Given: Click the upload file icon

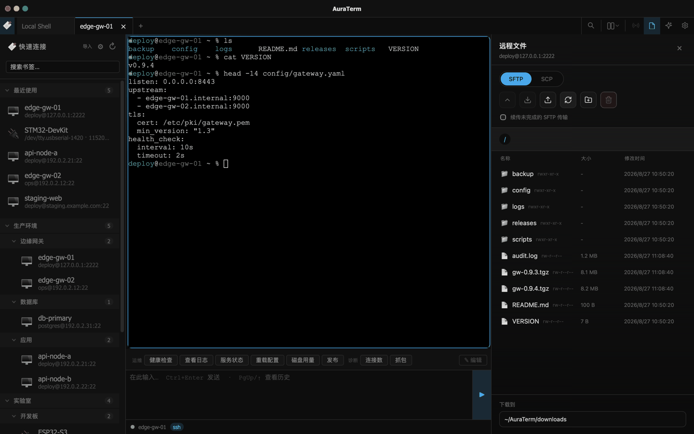Looking at the screenshot, I should tap(548, 100).
